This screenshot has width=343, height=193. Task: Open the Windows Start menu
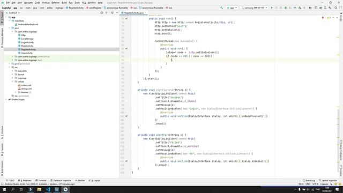coord(4,189)
